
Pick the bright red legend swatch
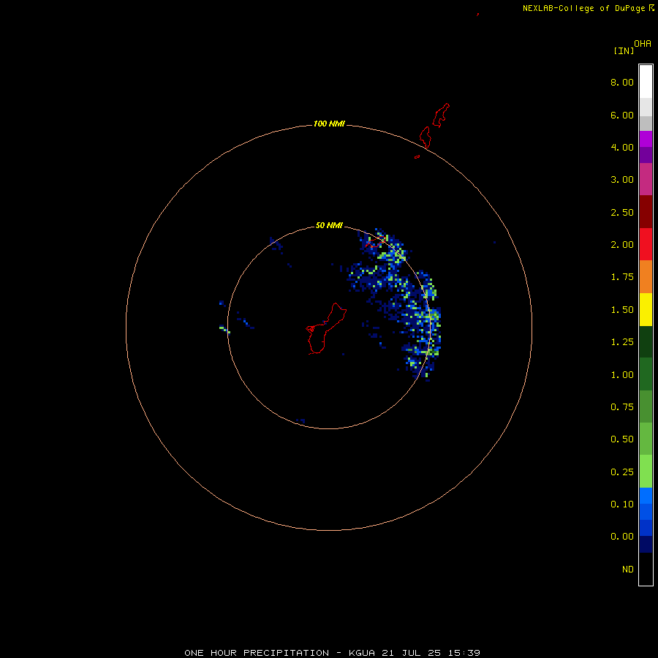click(x=646, y=244)
